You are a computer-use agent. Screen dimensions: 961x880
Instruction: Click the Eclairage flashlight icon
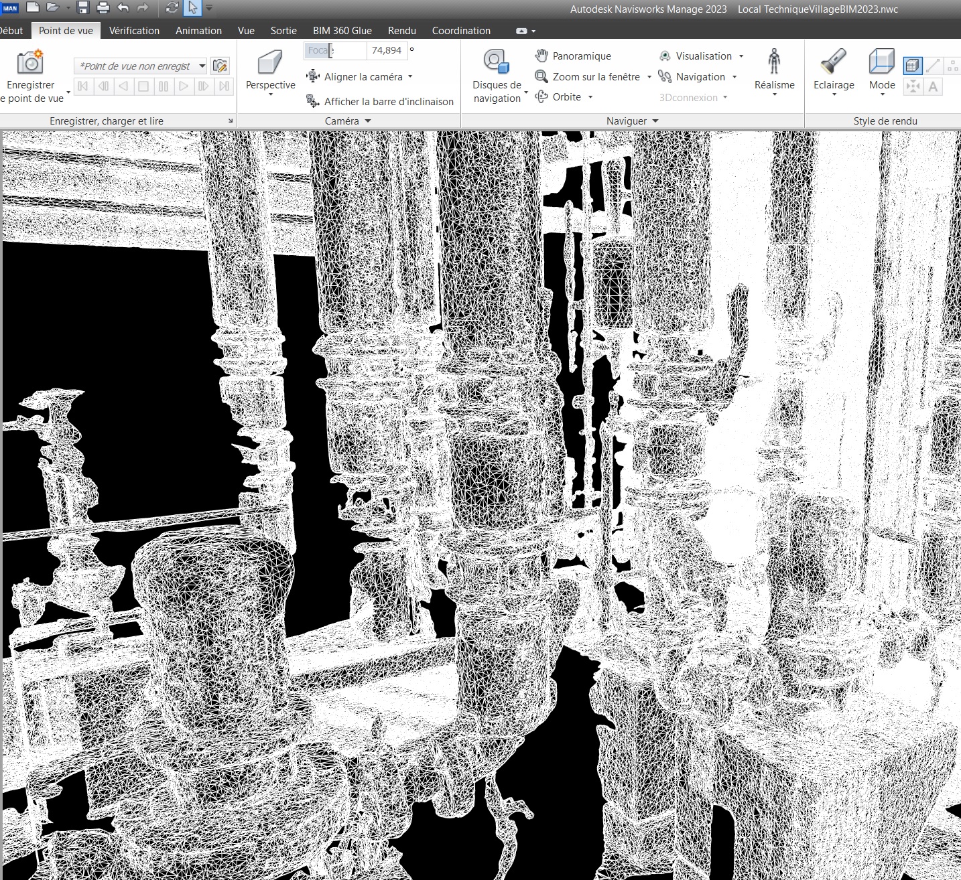click(833, 62)
